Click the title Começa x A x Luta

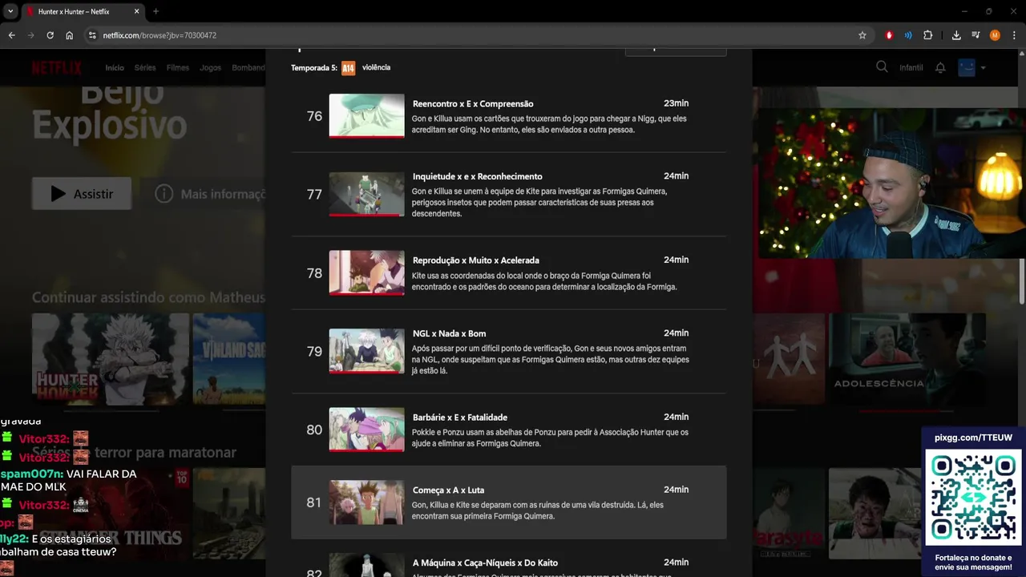[448, 490]
